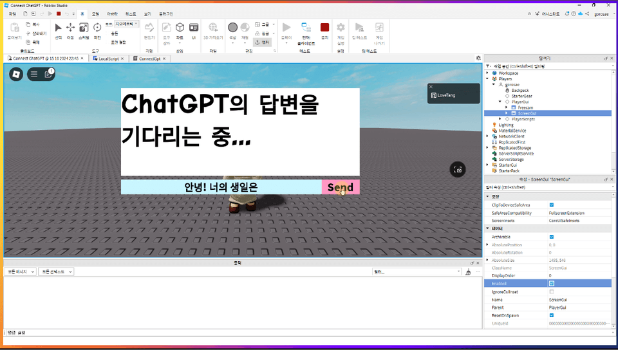Check the IgnoreGuiInset checkbox
This screenshot has width=618, height=350.
pyautogui.click(x=552, y=291)
